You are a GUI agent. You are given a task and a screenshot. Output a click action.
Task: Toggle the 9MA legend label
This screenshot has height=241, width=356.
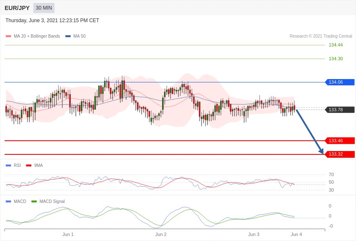click(39, 165)
